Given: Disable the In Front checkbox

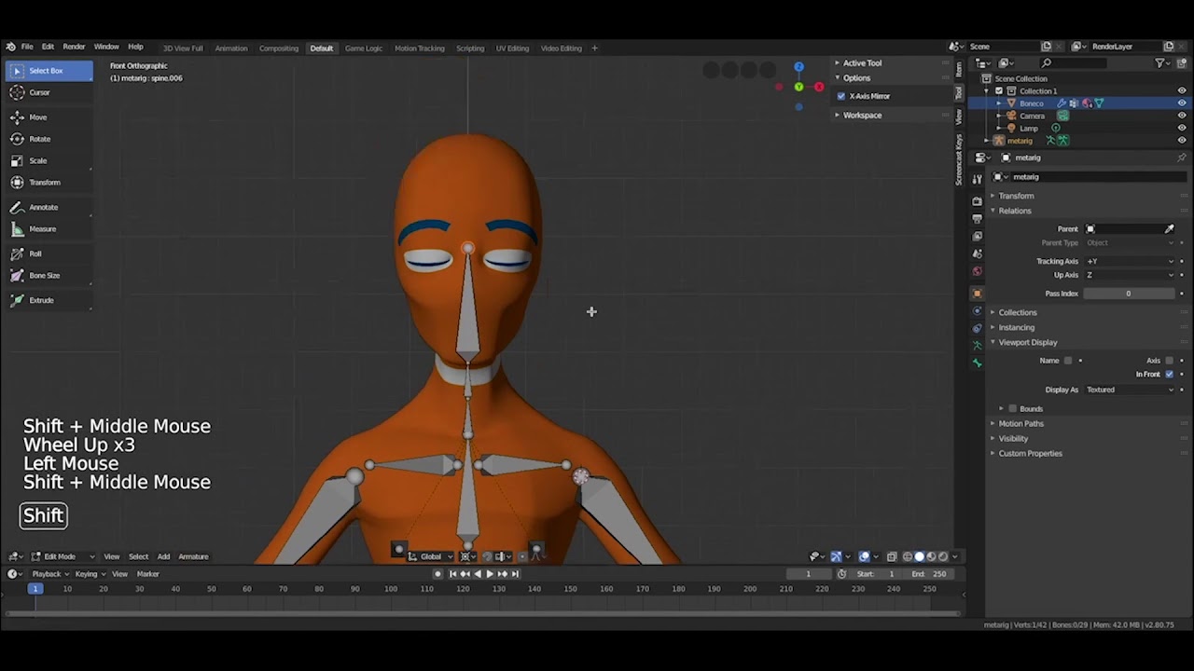Looking at the screenshot, I should 1169,375.
